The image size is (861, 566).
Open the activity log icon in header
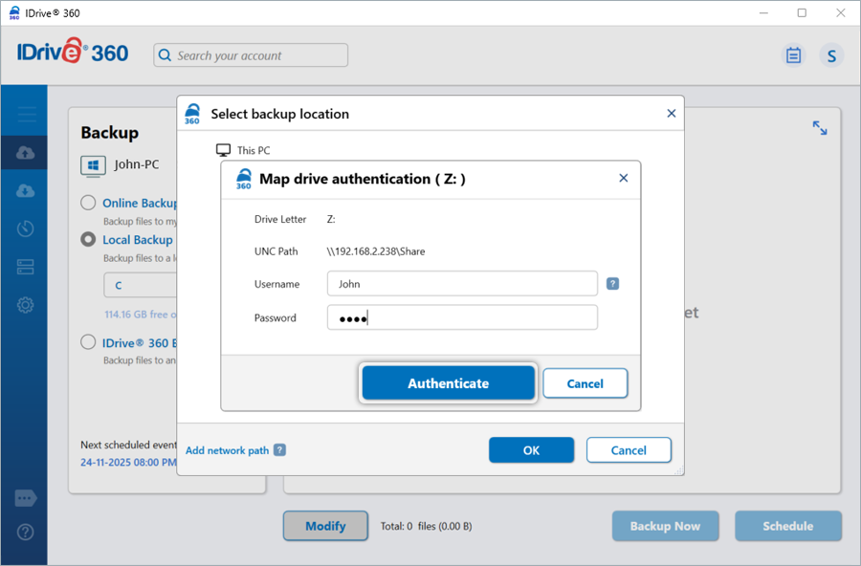pos(793,55)
